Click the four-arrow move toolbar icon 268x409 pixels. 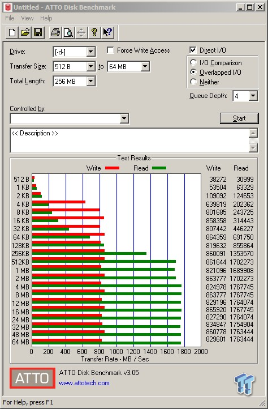tap(81, 33)
